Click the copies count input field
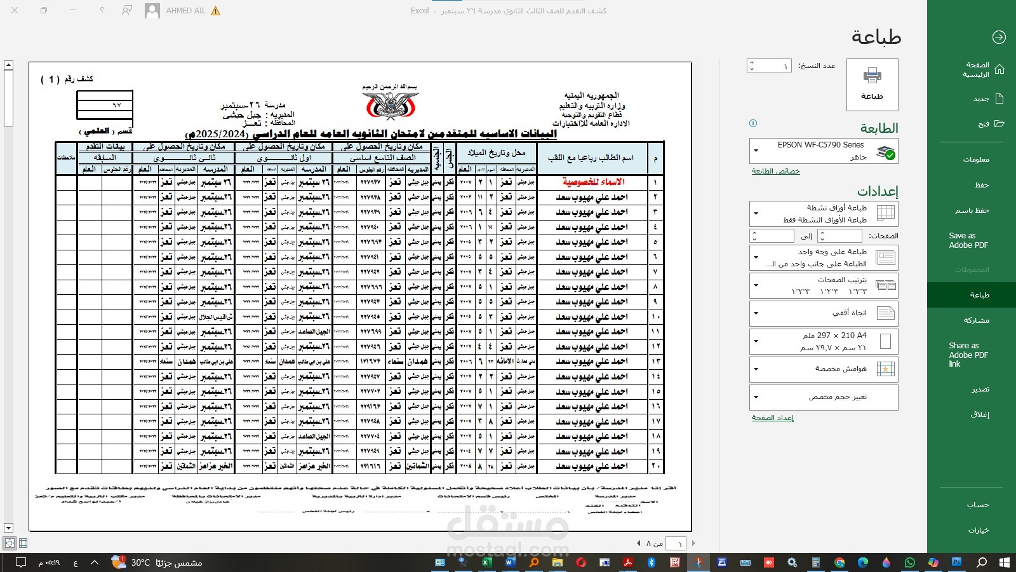The width and height of the screenshot is (1016, 572). (x=773, y=65)
